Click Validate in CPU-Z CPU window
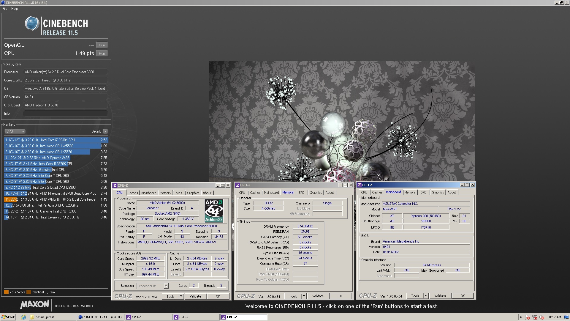570x321 pixels. (x=195, y=296)
